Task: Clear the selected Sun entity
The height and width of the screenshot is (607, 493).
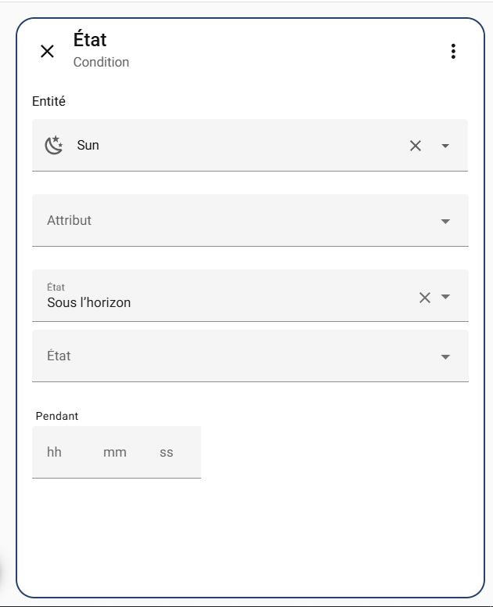Action: (416, 146)
